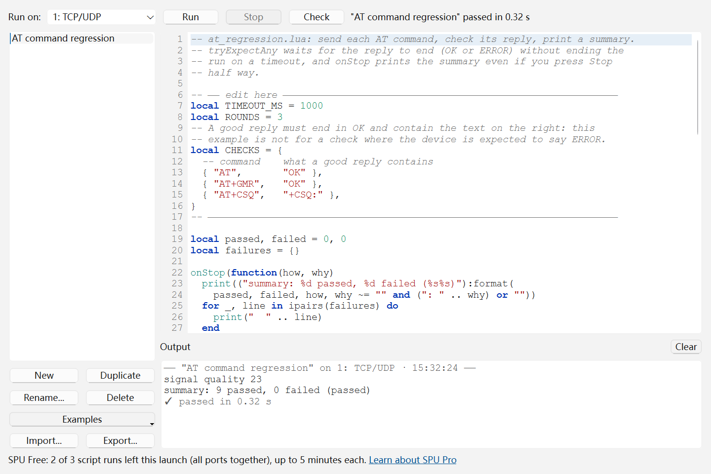The image size is (711, 474).
Task: Delete the selected script
Action: point(120,397)
